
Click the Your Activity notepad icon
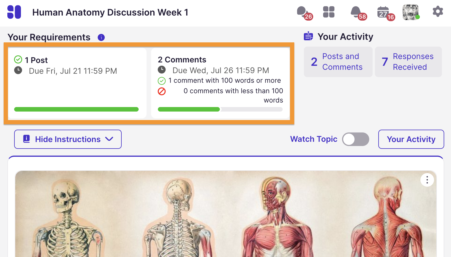(308, 36)
